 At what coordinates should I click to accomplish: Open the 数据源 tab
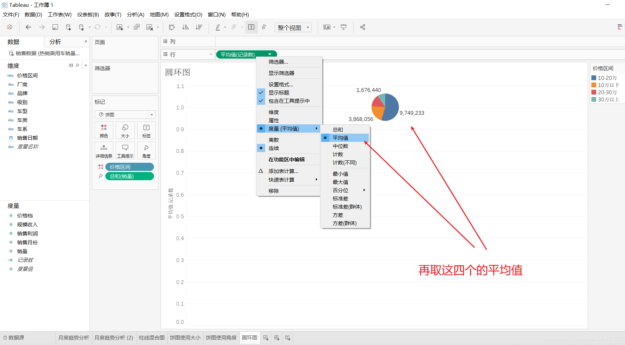click(14, 338)
